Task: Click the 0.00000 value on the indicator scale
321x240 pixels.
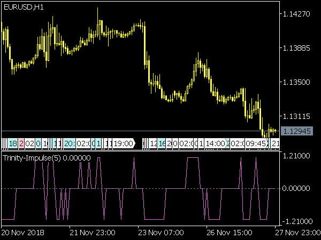Action: [x=296, y=188]
